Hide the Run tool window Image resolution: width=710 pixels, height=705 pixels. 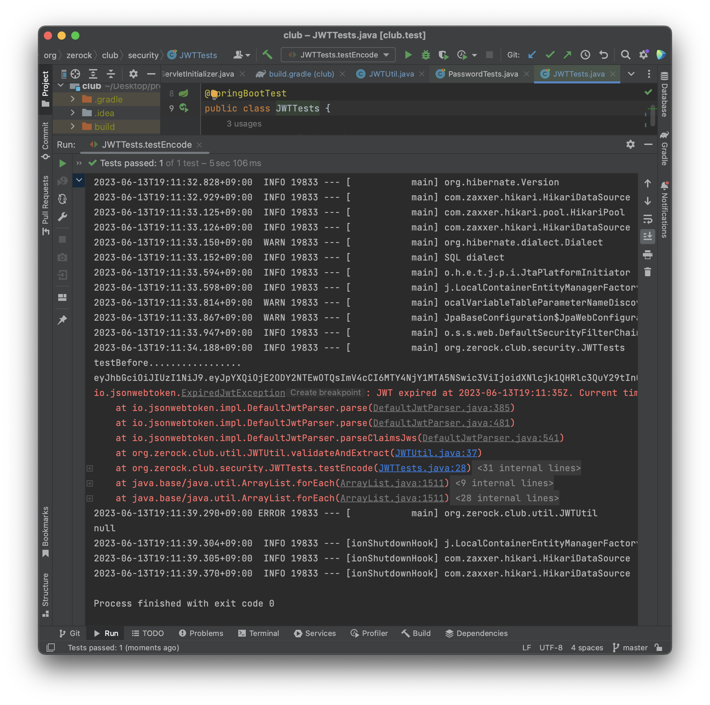tap(648, 145)
